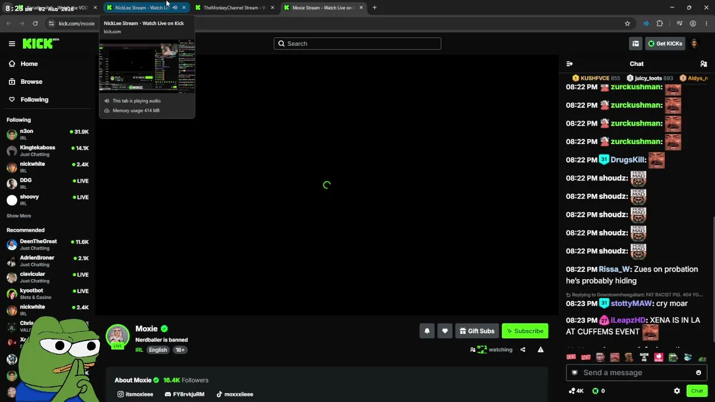Click the Gift Subs button
Viewport: 715px width, 402px height.
pyautogui.click(x=476, y=331)
